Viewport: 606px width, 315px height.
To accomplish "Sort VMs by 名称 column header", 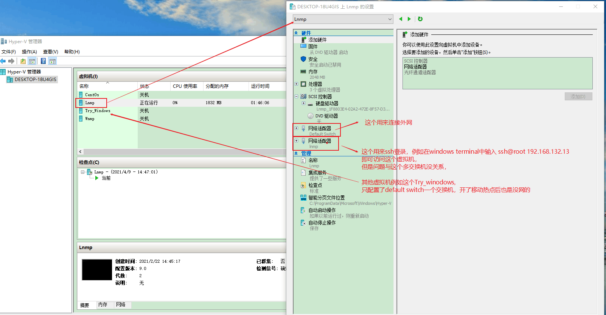I will pos(107,86).
